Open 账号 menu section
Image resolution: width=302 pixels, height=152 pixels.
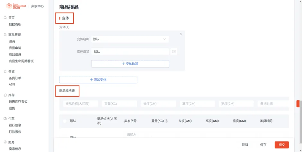[x=11, y=142]
